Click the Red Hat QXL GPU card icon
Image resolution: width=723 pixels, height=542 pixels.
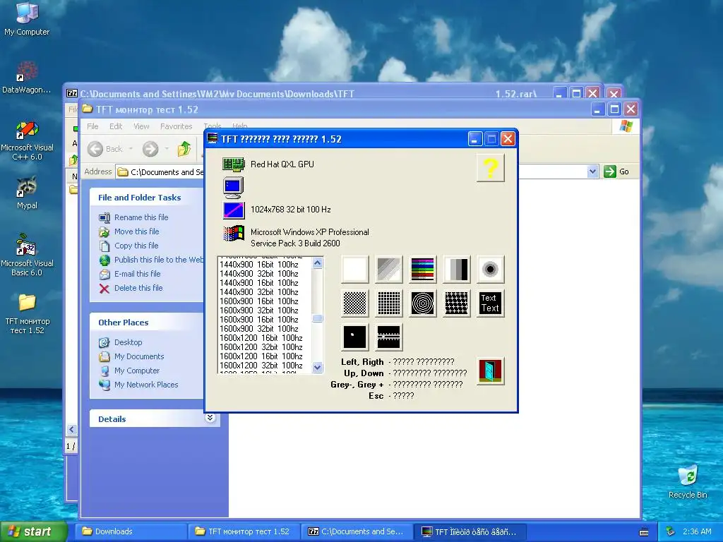(x=233, y=164)
